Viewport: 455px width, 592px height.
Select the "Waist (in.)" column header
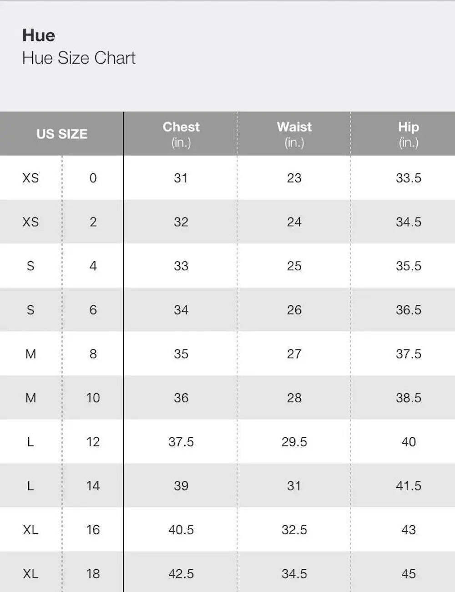click(294, 134)
